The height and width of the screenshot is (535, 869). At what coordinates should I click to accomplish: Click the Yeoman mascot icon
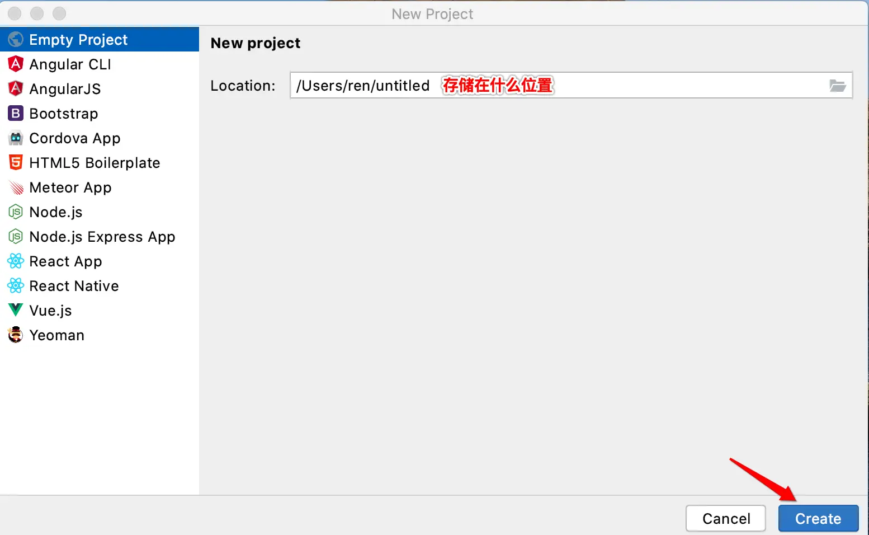pos(16,335)
